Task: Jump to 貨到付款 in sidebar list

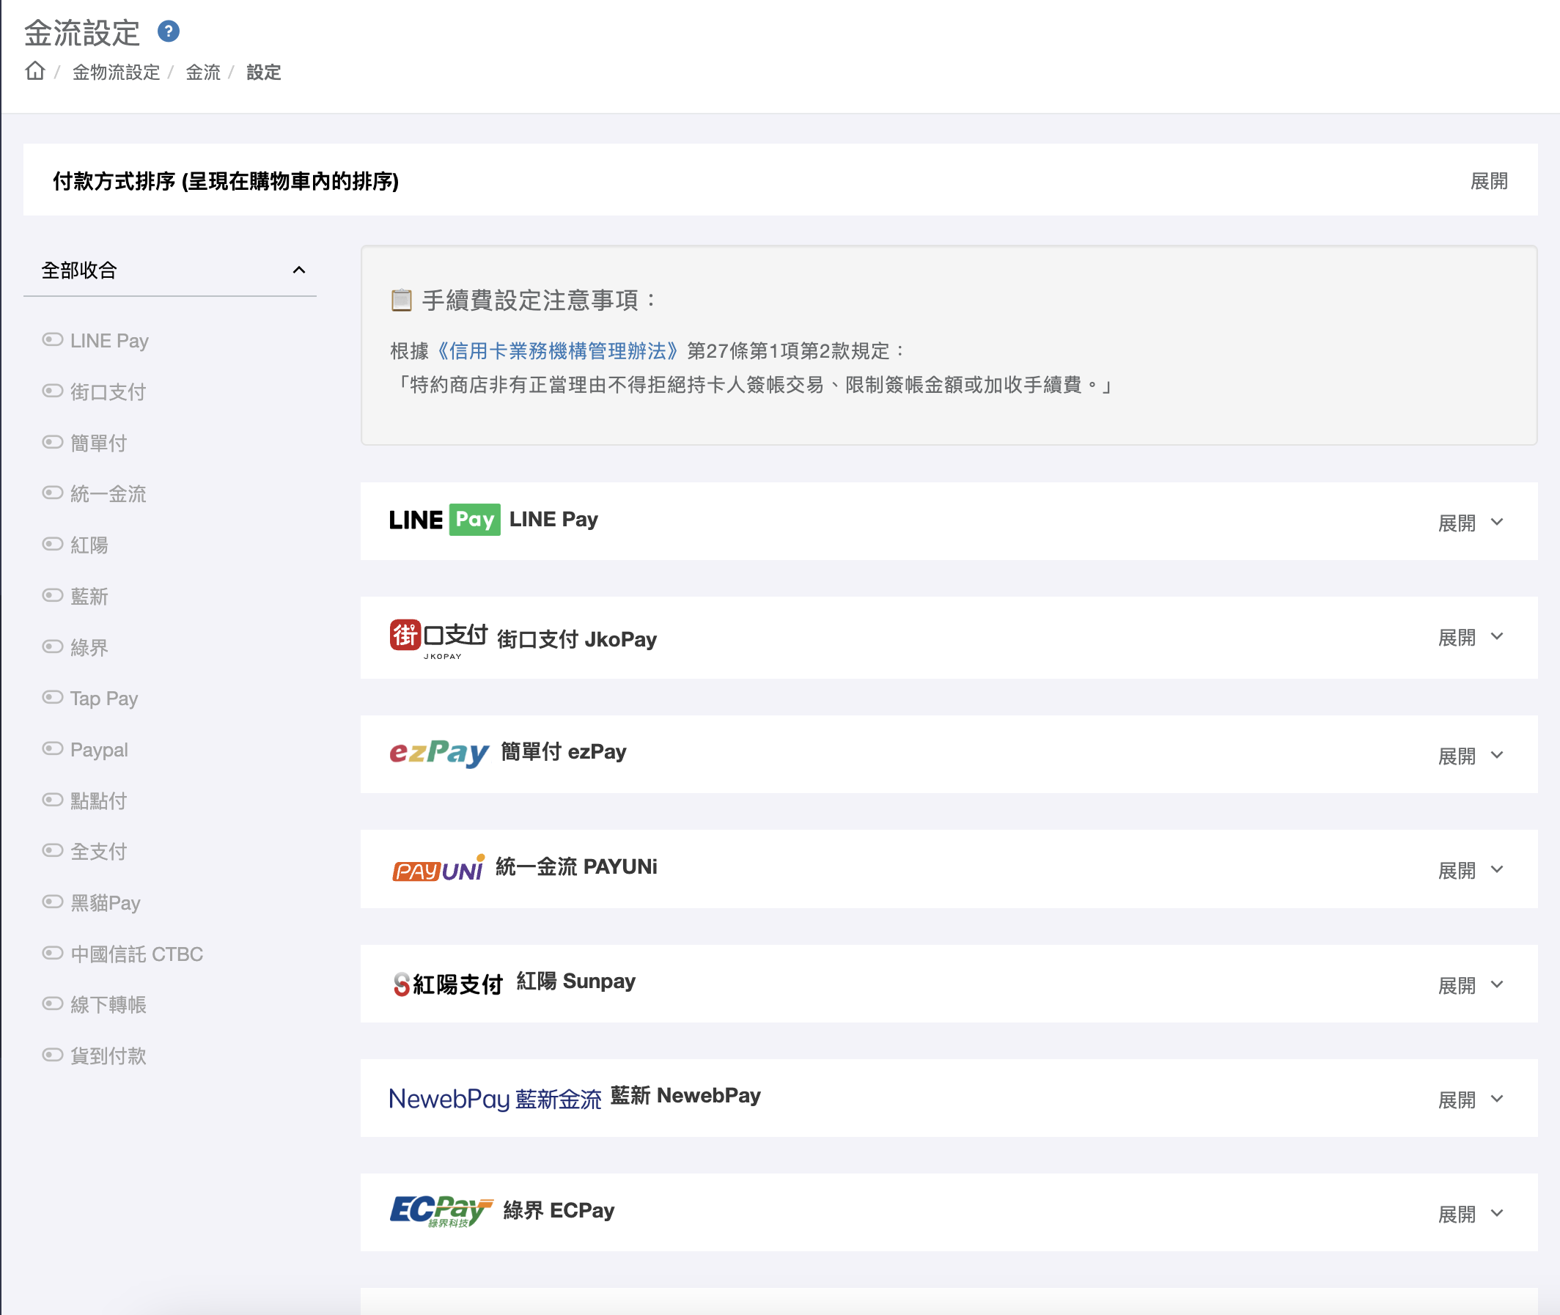Action: 108,1056
